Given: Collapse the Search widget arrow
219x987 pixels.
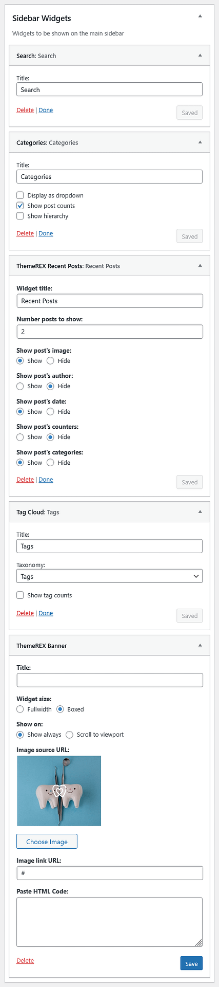Looking at the screenshot, I should [200, 55].
